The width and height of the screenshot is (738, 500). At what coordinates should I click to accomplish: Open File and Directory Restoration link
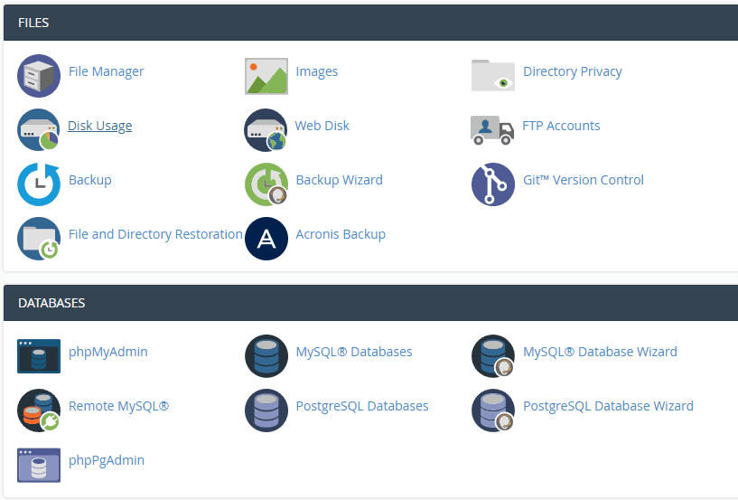click(155, 234)
